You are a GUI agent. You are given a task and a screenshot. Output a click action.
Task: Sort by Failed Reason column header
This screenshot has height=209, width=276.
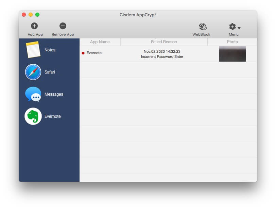[x=164, y=42]
